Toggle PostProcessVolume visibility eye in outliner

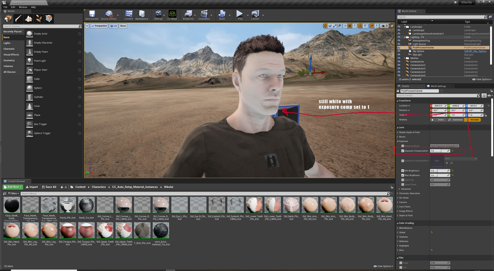coord(399,48)
